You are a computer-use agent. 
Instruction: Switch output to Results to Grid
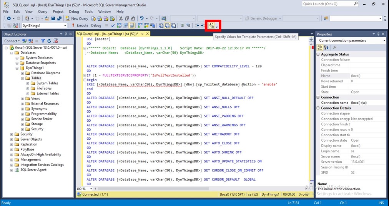(x=167, y=25)
